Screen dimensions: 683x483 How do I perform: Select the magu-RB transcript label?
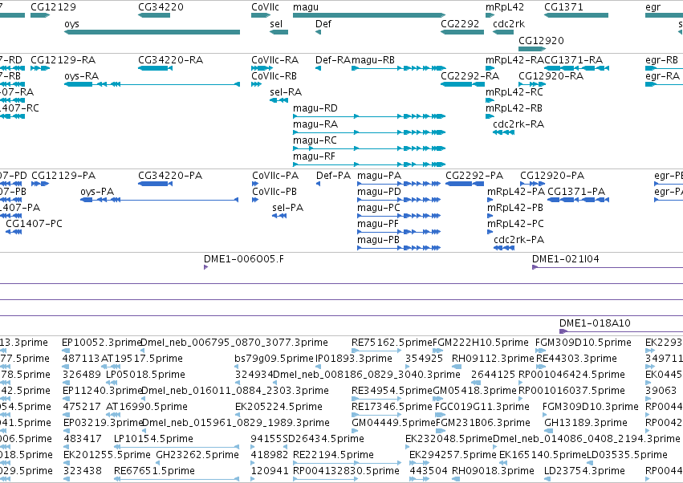(x=373, y=59)
